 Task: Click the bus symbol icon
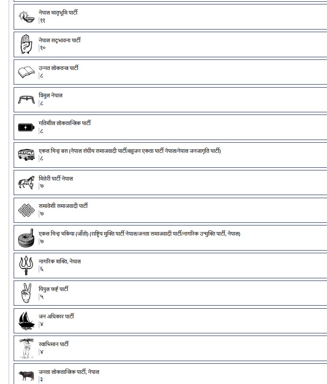[x=26, y=155]
